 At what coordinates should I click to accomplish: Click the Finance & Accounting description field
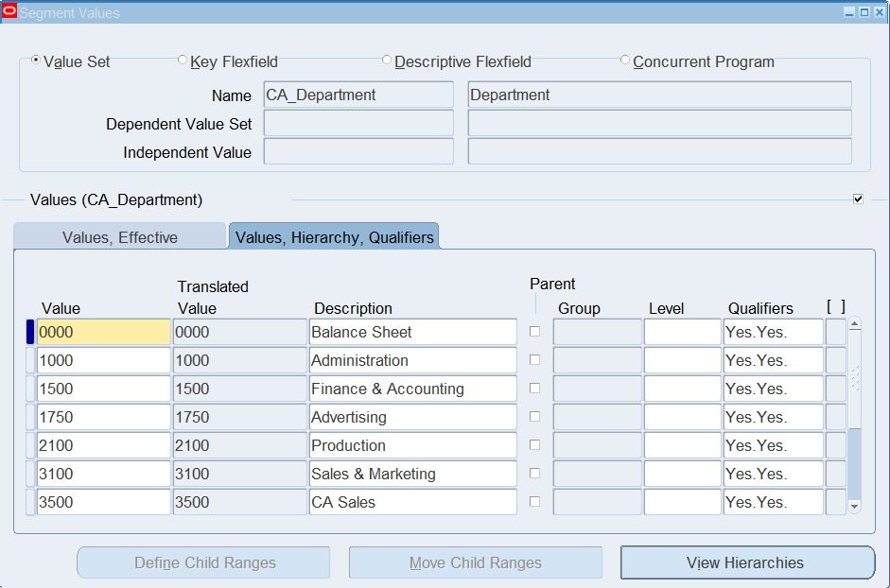(412, 389)
